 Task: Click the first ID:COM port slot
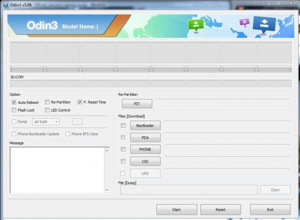pos(27,84)
